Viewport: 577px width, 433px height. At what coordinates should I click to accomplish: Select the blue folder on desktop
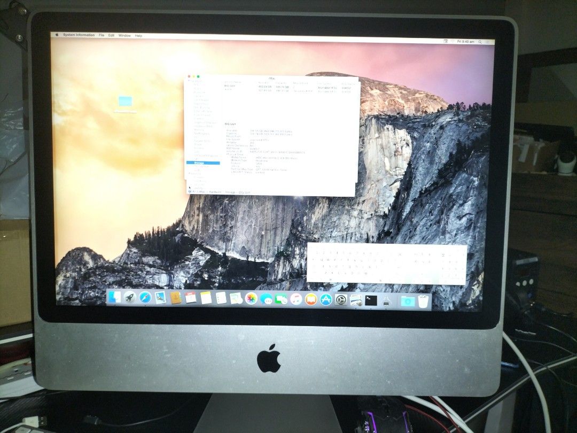(x=125, y=101)
